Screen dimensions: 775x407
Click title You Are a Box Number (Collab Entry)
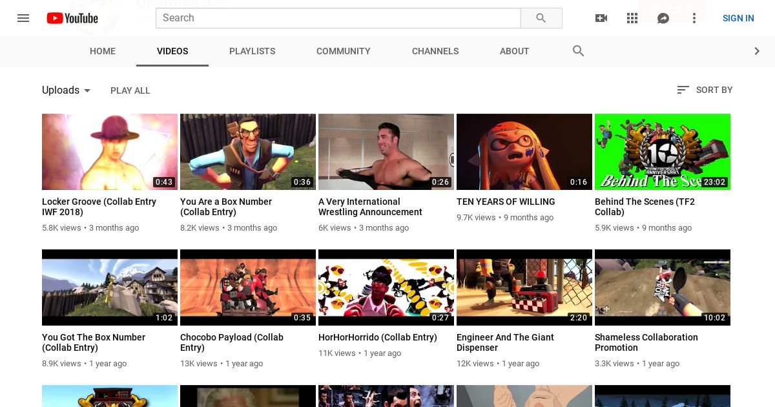click(226, 207)
